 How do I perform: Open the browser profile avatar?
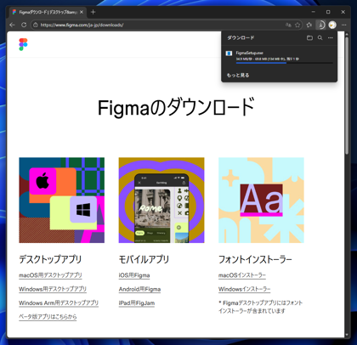pos(332,25)
